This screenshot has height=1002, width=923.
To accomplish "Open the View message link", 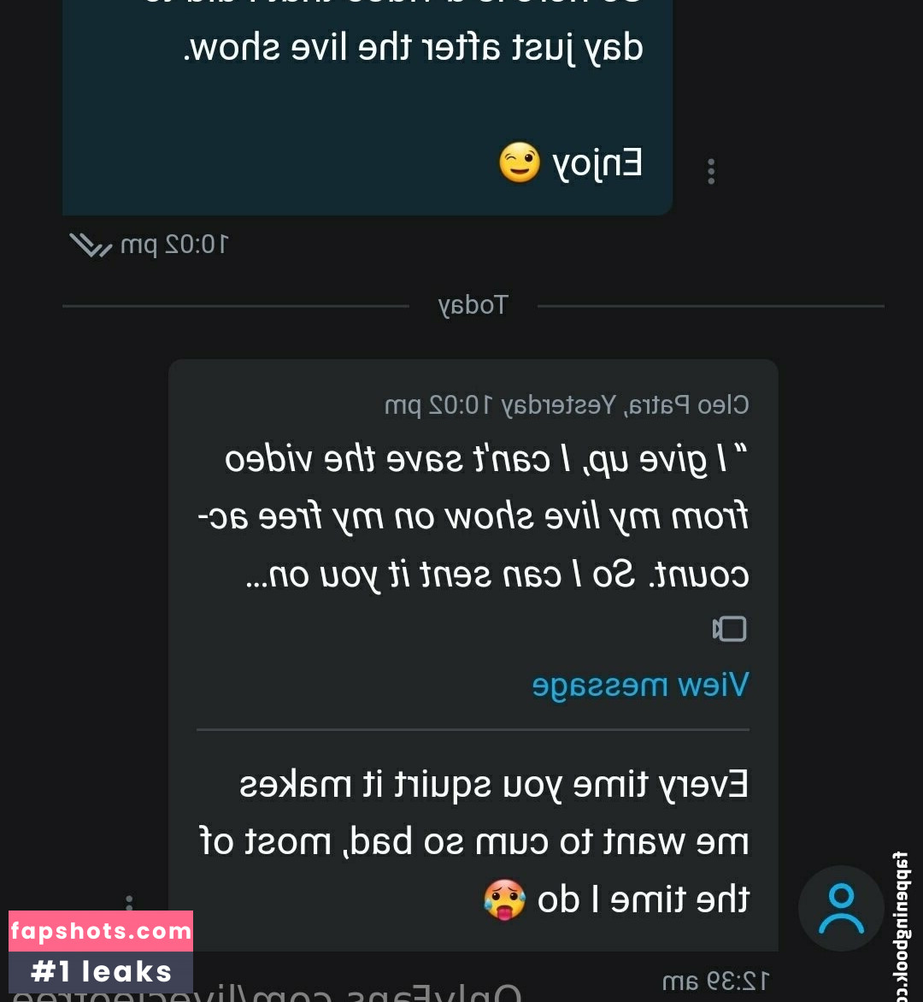I will (640, 686).
